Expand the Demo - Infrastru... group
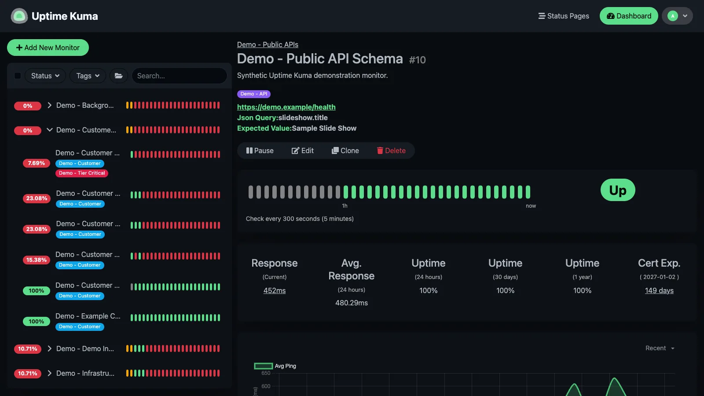 coord(49,373)
